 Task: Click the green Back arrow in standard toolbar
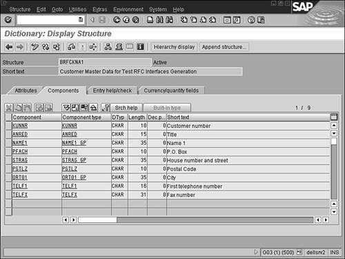117,20
